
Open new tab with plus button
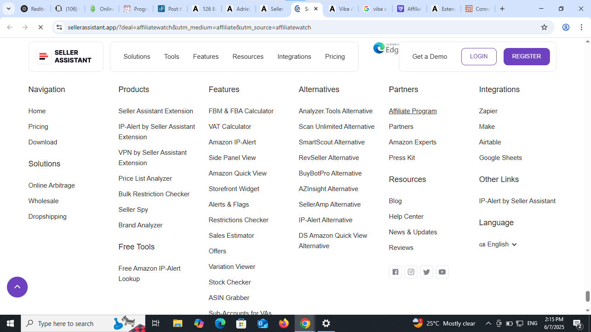pos(502,9)
